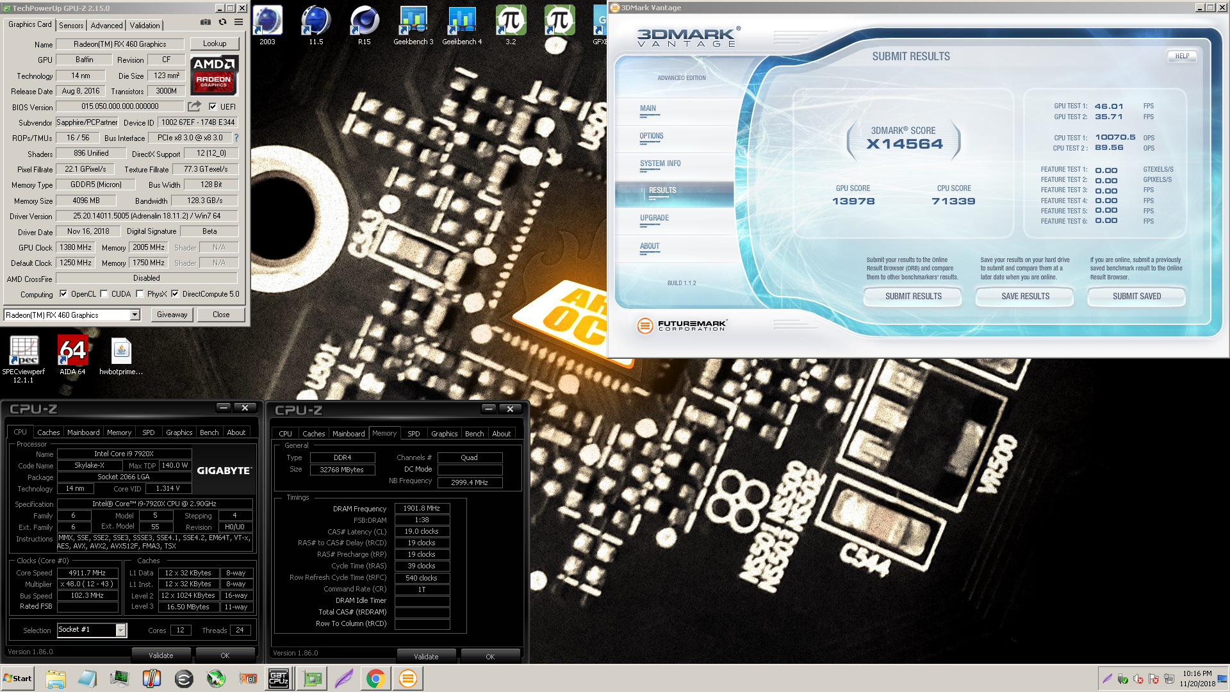1230x692 pixels.
Task: Click the Windows Explorer folder taskbar icon
Action: pyautogui.click(x=56, y=679)
